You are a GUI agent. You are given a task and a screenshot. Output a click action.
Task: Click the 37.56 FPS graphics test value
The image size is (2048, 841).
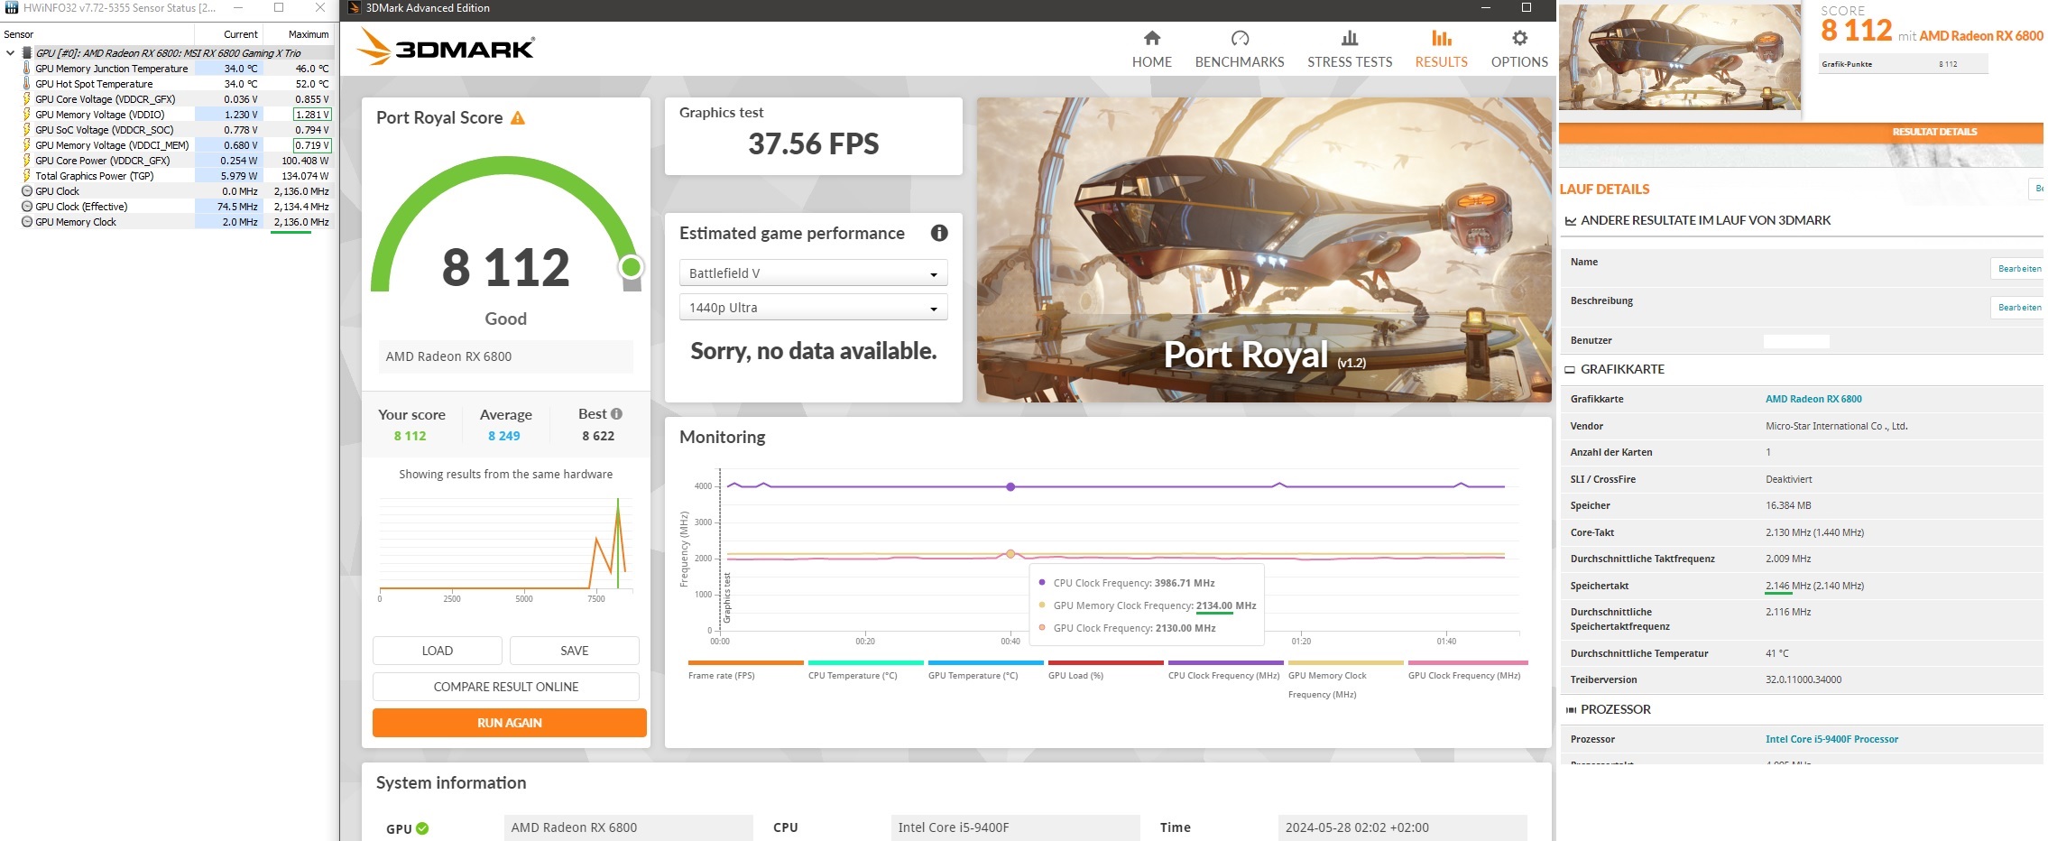point(814,144)
